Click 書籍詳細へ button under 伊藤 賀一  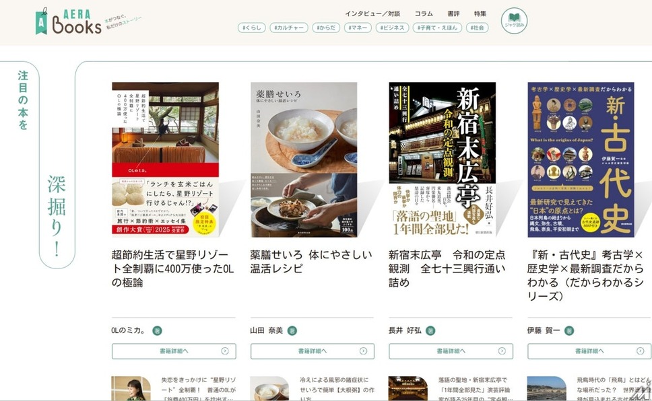point(589,351)
